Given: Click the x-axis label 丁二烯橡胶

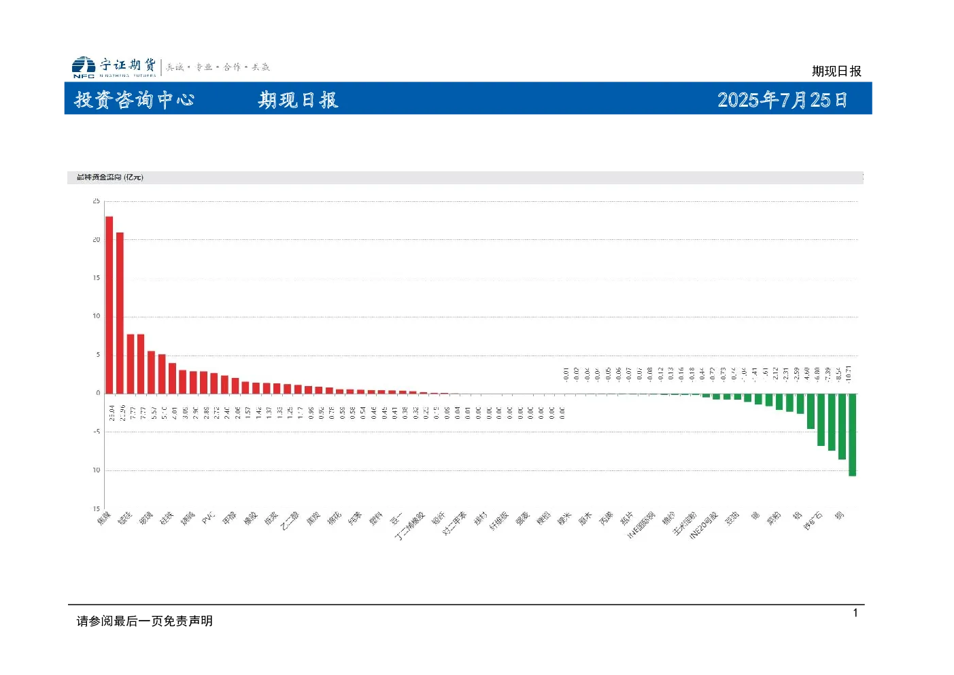Looking at the screenshot, I should pyautogui.click(x=409, y=526).
